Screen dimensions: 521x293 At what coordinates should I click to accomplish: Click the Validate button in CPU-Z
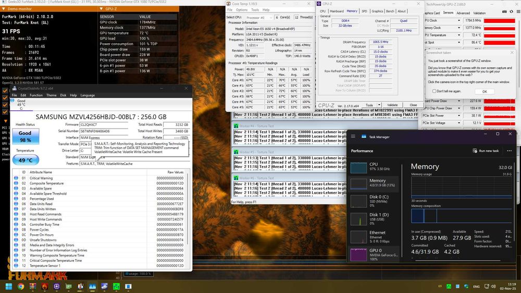[x=392, y=105]
